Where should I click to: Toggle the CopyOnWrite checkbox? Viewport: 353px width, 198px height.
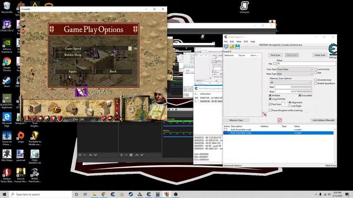[270, 99]
